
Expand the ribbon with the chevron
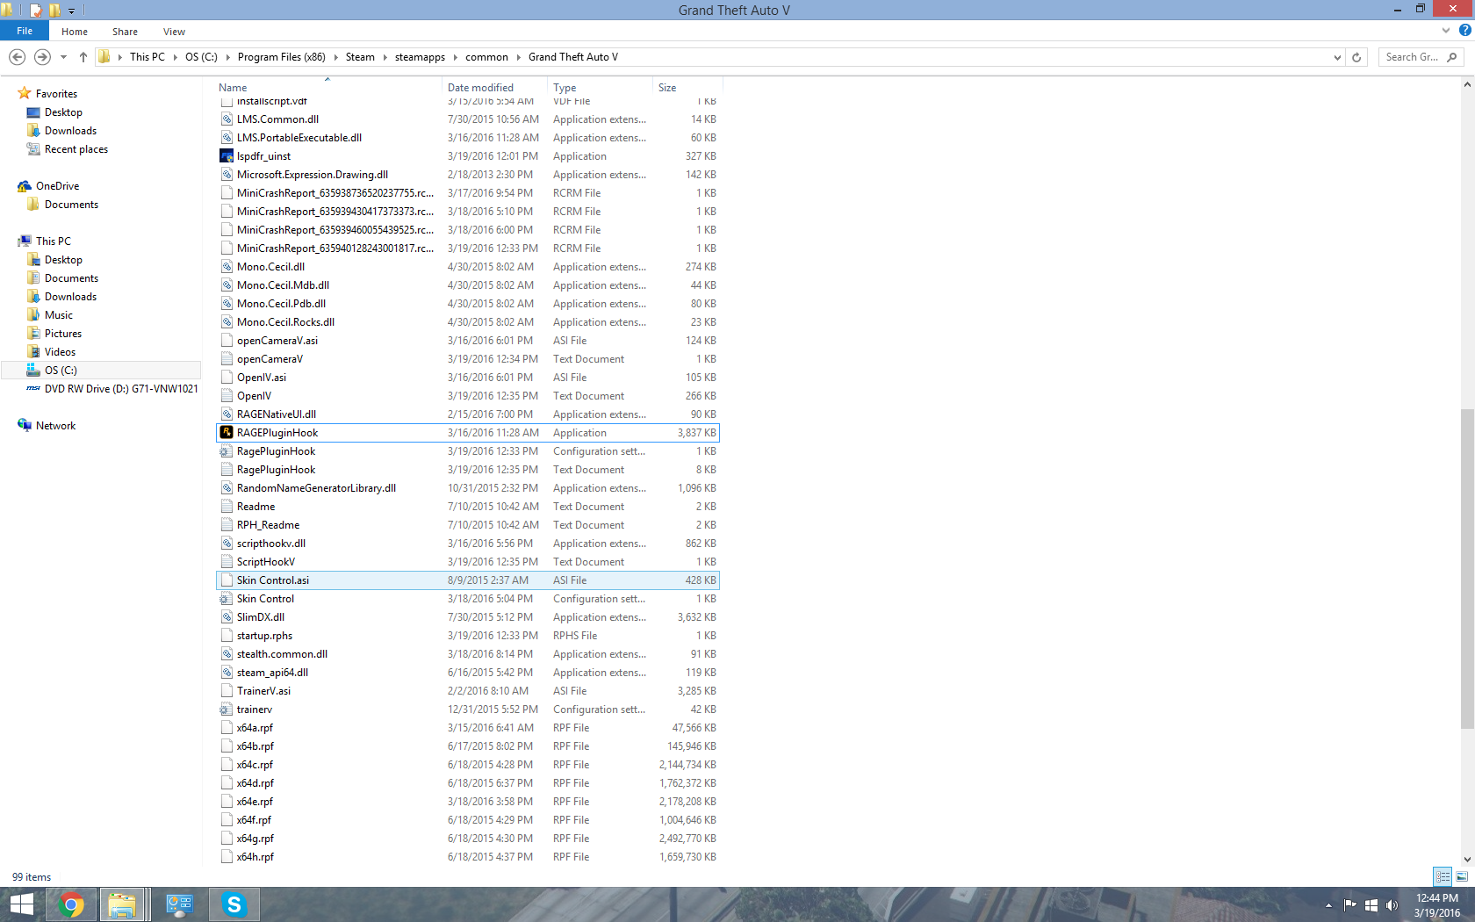[x=1446, y=31]
